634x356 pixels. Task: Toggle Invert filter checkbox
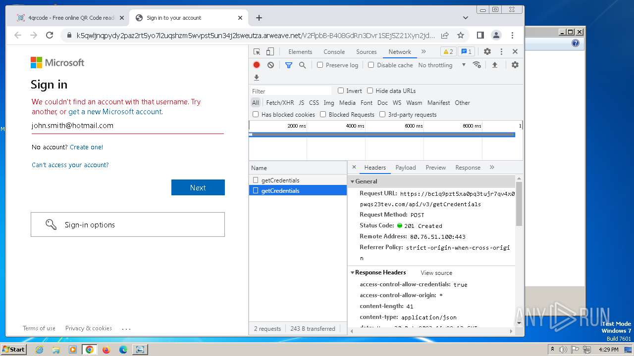[341, 90]
